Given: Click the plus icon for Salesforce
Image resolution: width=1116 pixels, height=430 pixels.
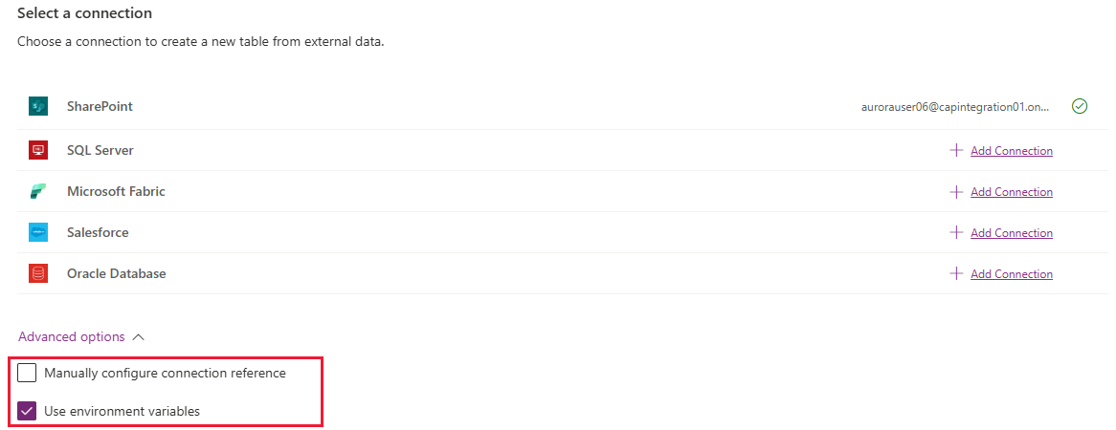Looking at the screenshot, I should [x=955, y=233].
